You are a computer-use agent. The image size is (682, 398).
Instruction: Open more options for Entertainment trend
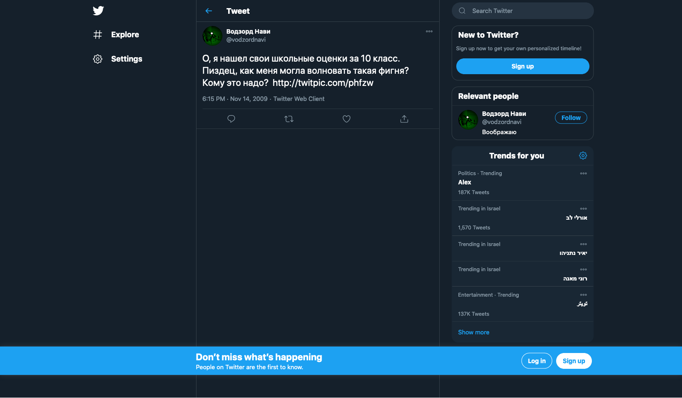tap(583, 295)
